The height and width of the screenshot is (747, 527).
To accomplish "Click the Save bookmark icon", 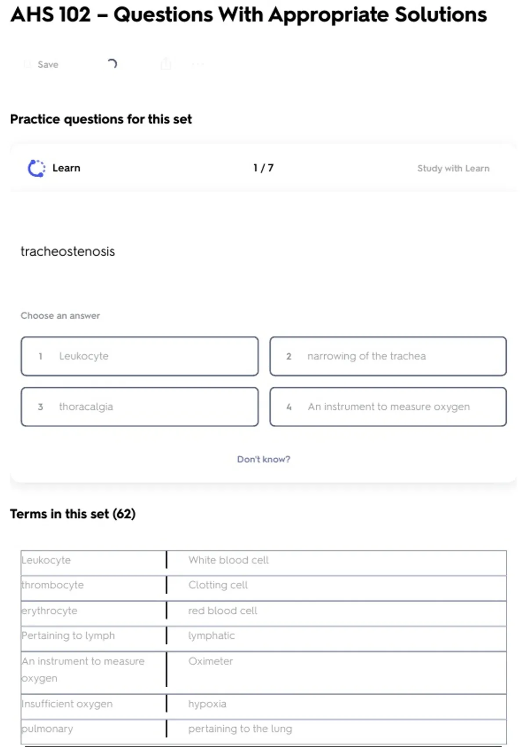I will [27, 65].
